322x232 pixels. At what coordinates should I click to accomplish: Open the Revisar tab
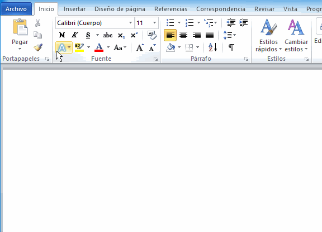264,9
